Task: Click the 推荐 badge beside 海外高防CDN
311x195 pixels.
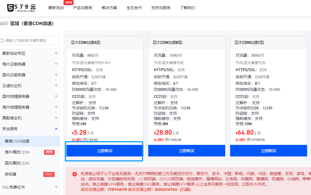Action: point(49,152)
